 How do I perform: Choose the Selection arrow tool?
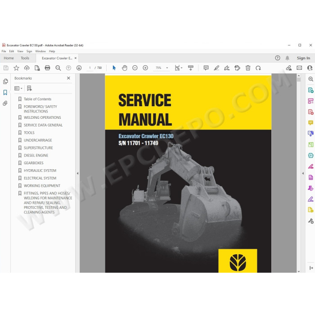pyautogui.click(x=114, y=68)
